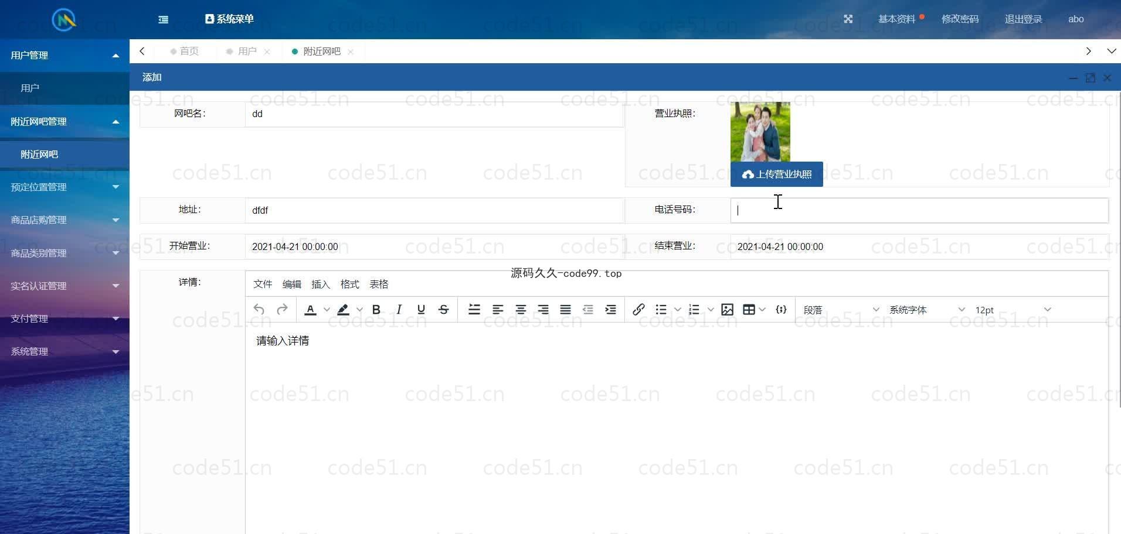
Task: Expand 系统管理 sidebar section
Action: (64, 351)
